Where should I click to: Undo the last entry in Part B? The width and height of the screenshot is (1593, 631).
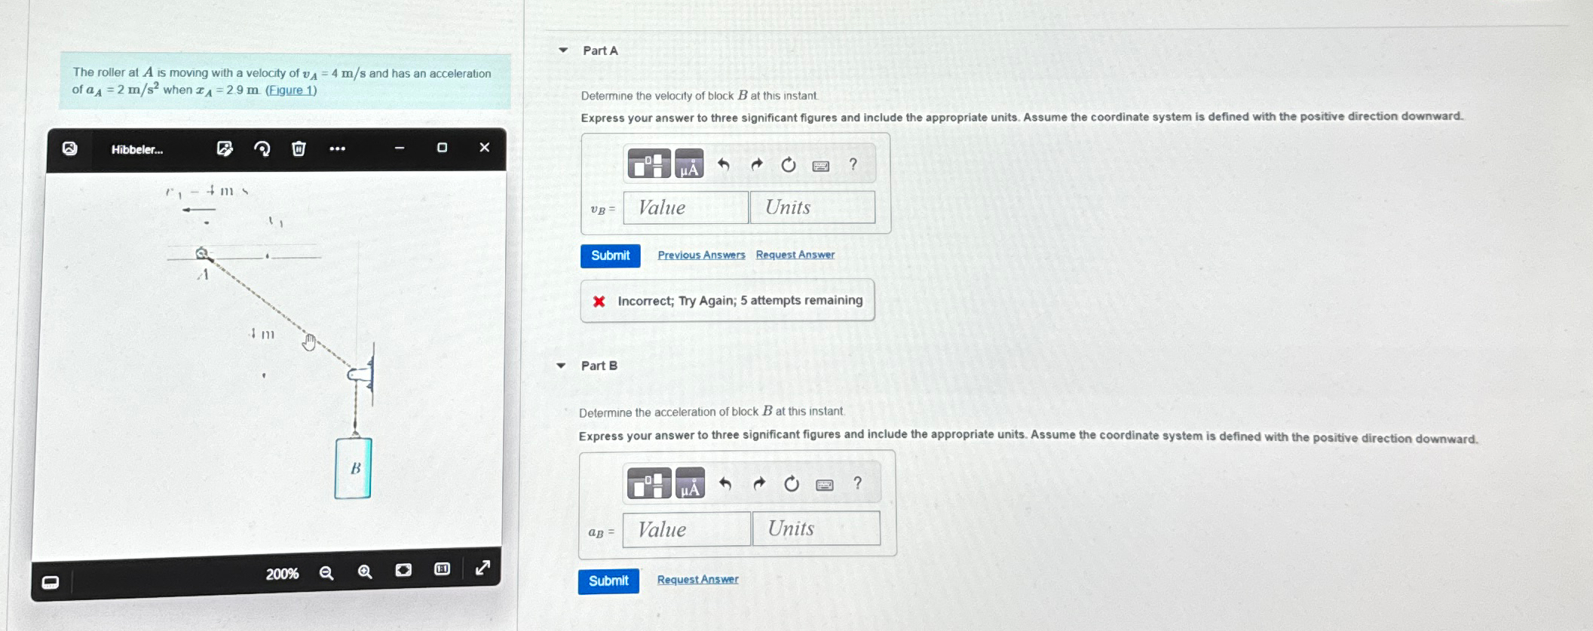coord(725,483)
